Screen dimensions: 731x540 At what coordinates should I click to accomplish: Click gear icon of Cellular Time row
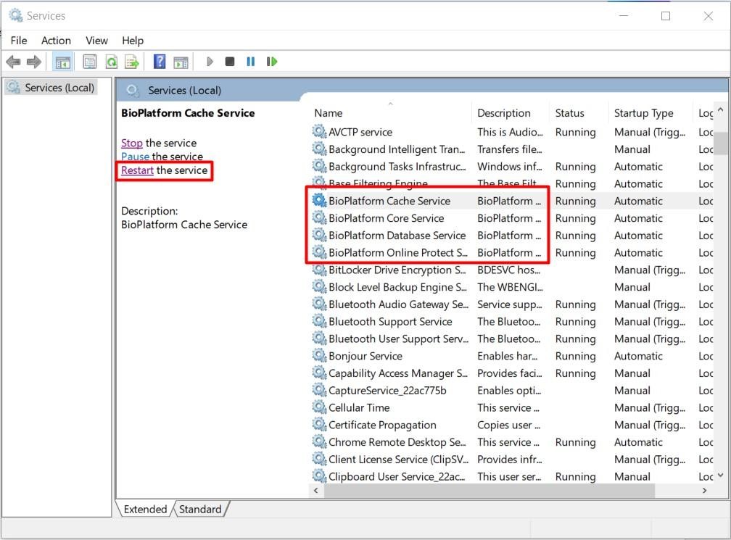coord(319,407)
